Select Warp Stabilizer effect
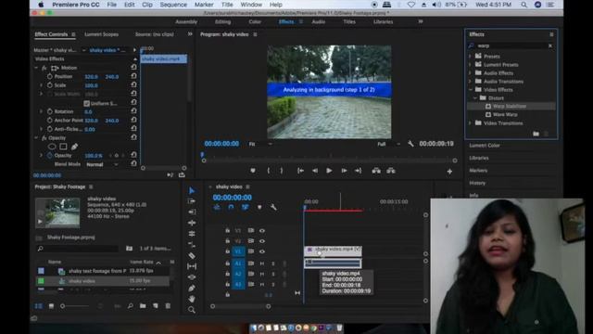 click(511, 106)
